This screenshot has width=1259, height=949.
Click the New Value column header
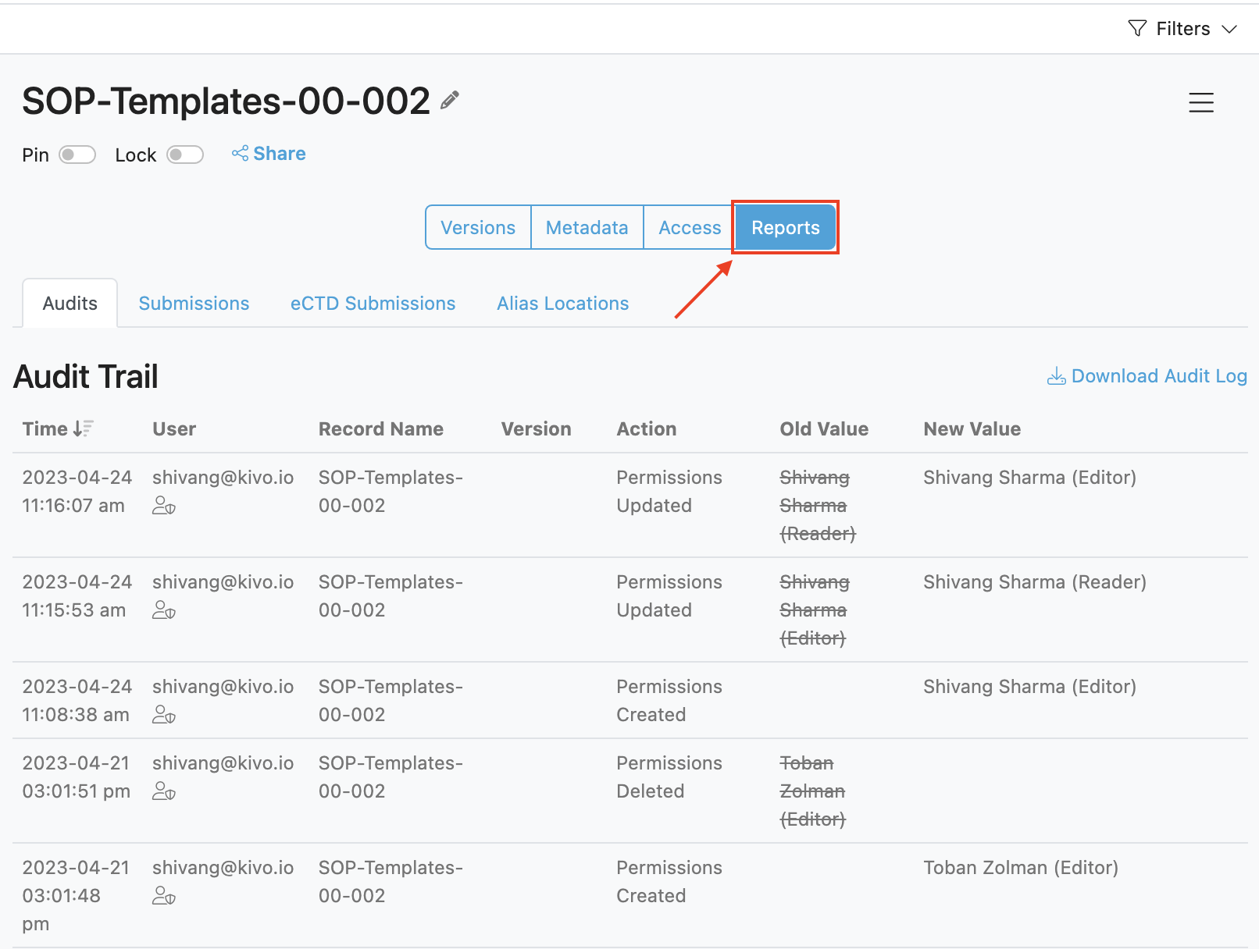[972, 428]
